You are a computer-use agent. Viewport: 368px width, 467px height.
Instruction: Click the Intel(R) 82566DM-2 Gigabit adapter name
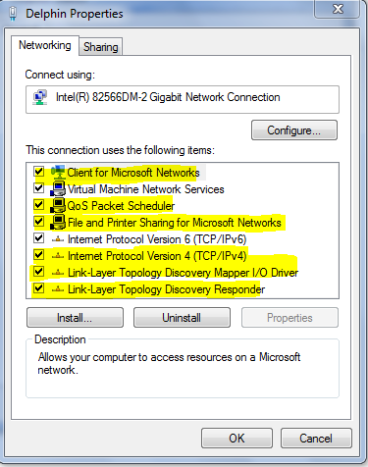[x=168, y=97]
